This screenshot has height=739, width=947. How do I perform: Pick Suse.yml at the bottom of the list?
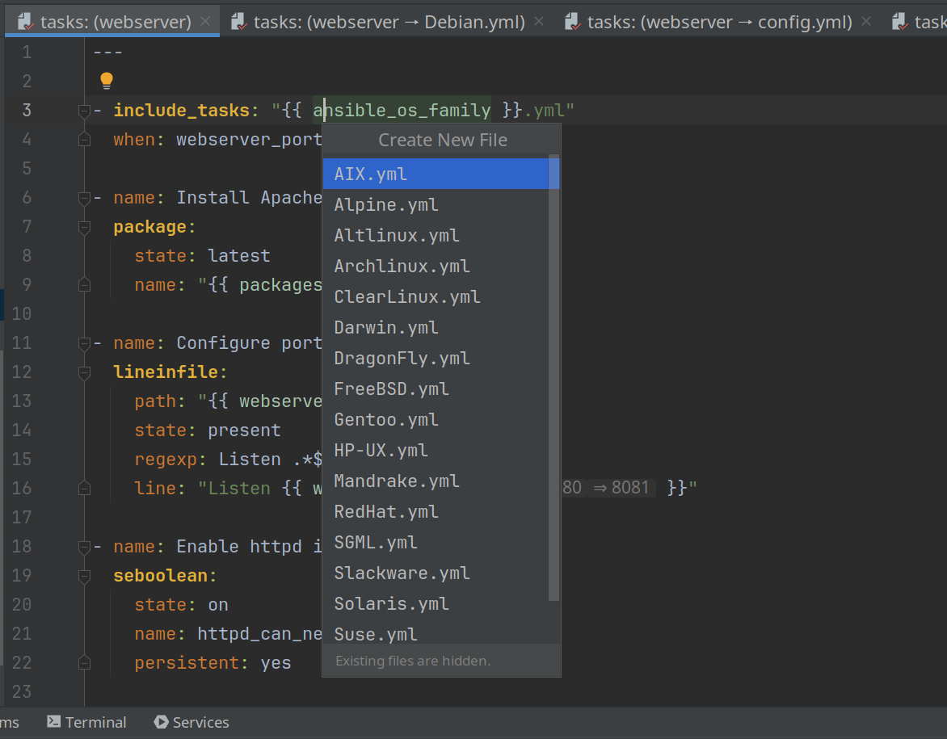[436, 633]
